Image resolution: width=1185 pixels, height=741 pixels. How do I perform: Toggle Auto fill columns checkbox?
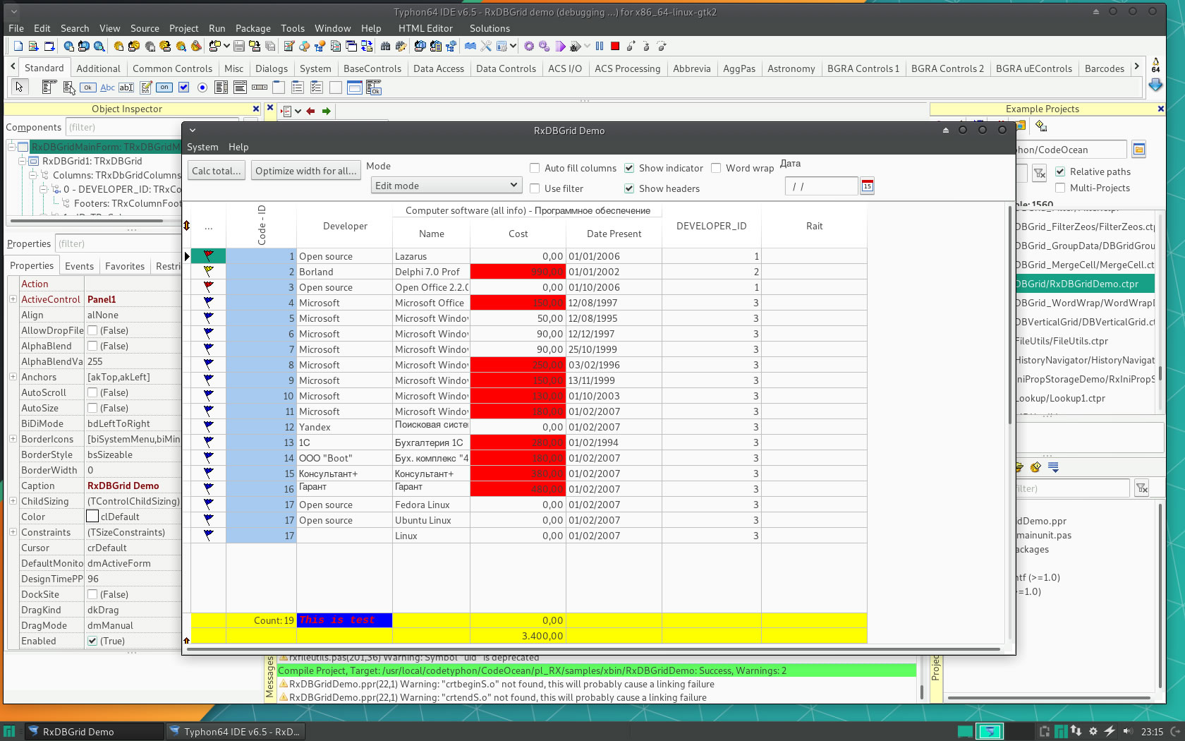[535, 168]
